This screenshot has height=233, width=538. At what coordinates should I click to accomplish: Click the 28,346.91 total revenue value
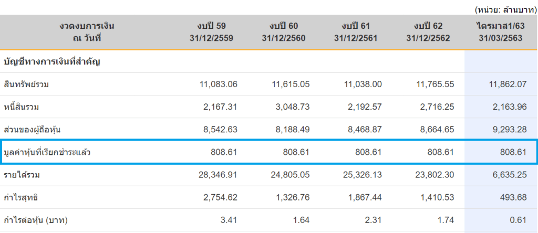(216, 175)
